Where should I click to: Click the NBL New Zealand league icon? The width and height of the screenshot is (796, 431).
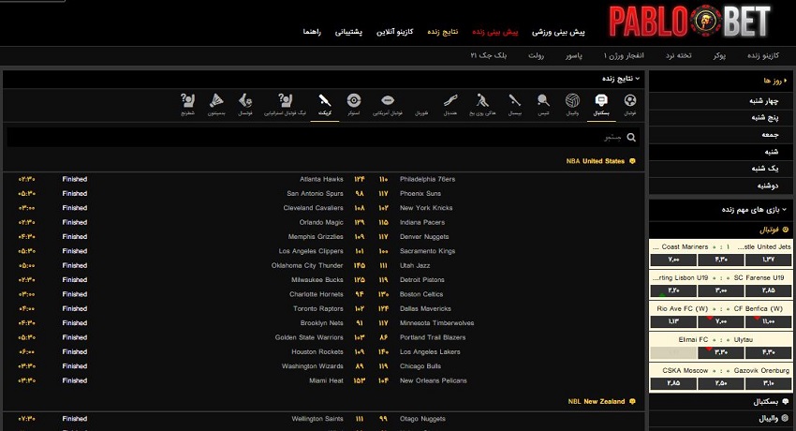pyautogui.click(x=632, y=401)
